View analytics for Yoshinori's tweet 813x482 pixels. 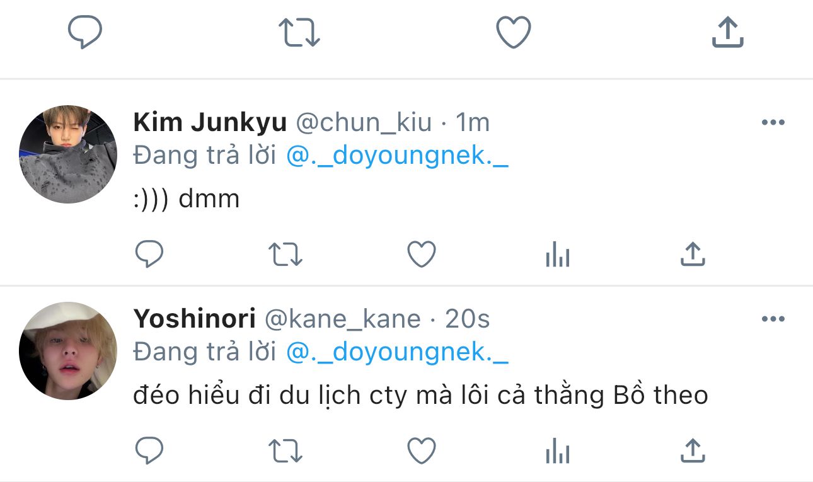pyautogui.click(x=558, y=452)
